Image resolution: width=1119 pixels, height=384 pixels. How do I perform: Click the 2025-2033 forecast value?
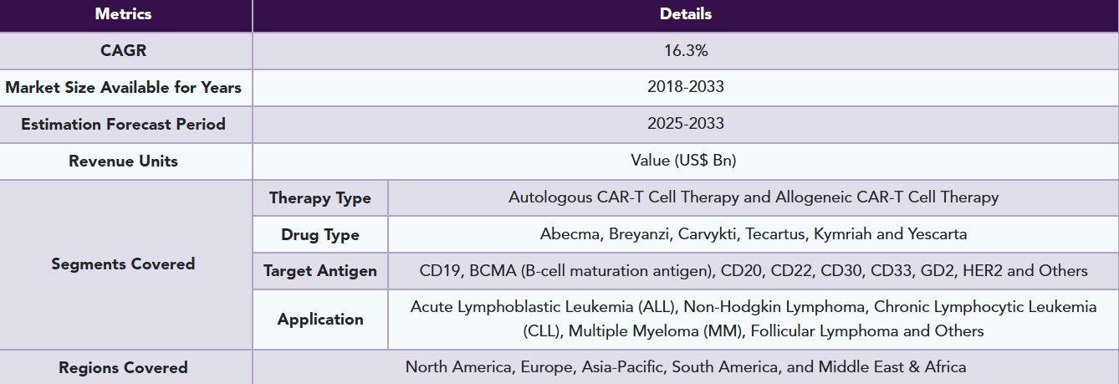click(x=686, y=124)
